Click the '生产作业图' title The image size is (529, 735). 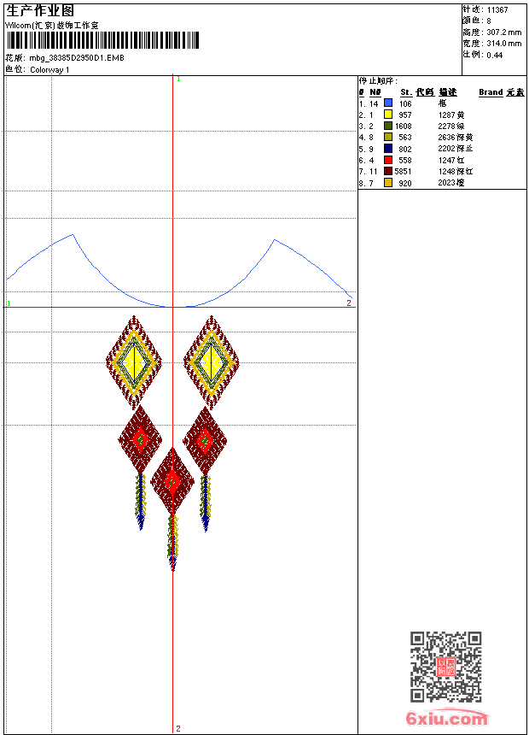40,11
